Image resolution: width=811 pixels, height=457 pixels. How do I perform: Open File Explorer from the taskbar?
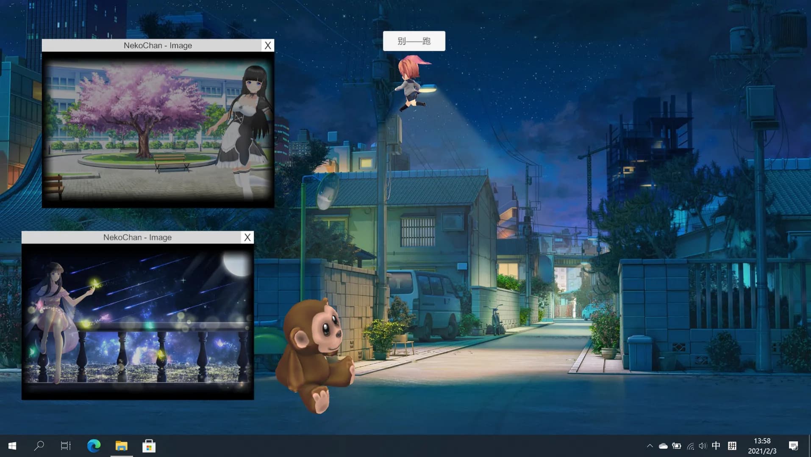coord(122,446)
